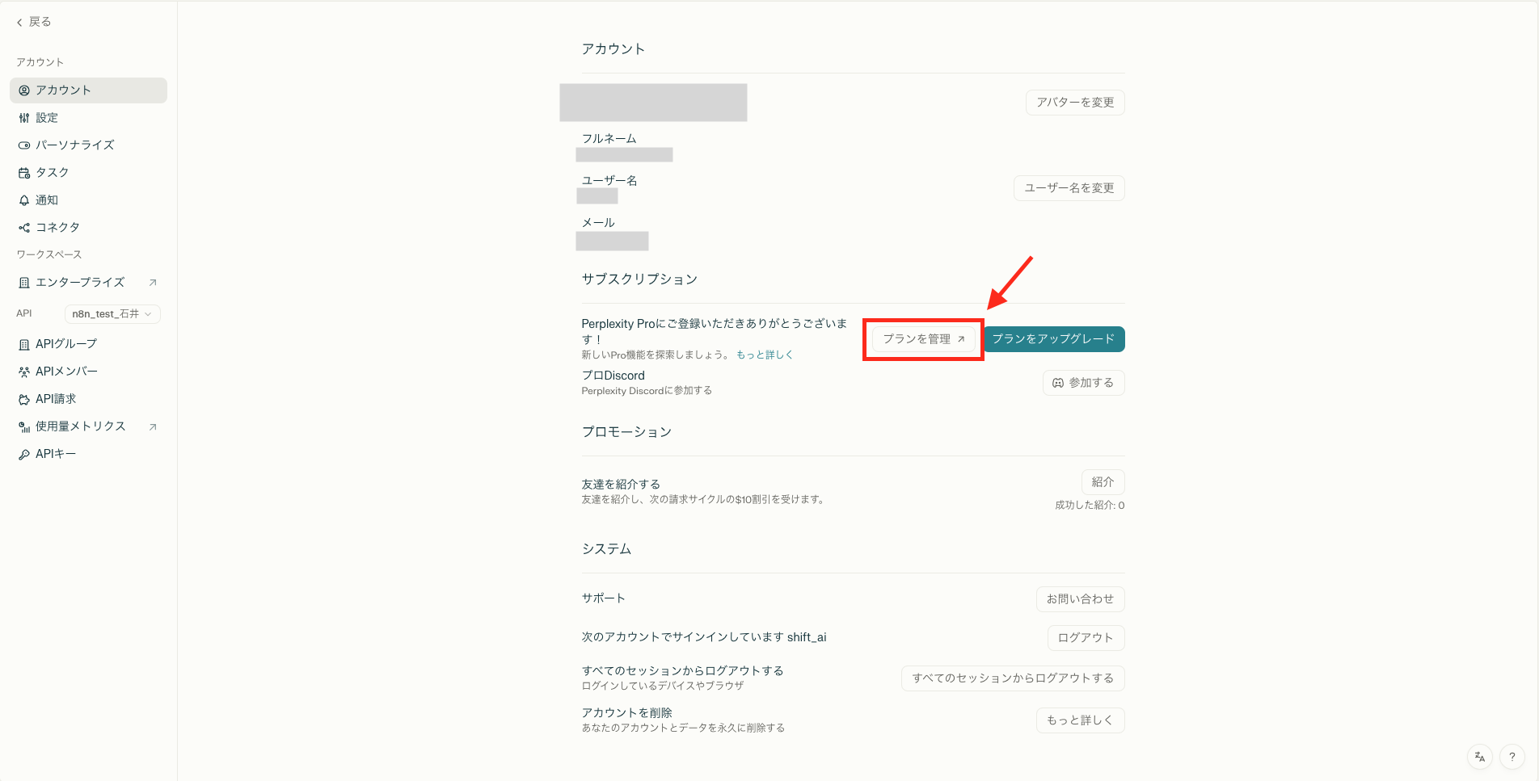The height and width of the screenshot is (781, 1539).
Task: Open エンタープライズ from the sidebar
Action: coord(80,283)
